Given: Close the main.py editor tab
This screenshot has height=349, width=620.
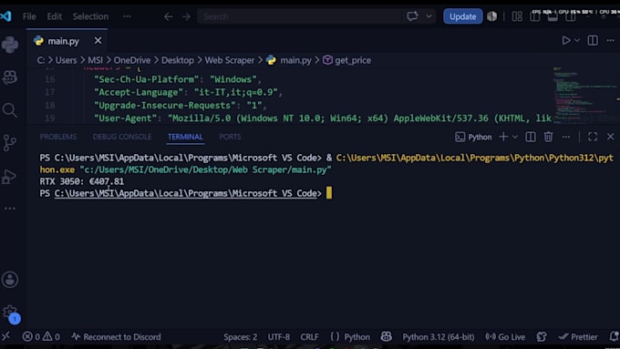Looking at the screenshot, I should click(x=98, y=41).
